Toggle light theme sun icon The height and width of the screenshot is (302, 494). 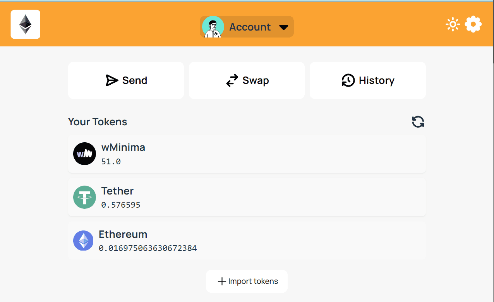[x=453, y=24]
